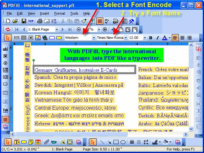
Task: Go to the last page arrow
Action: click(70, 29)
